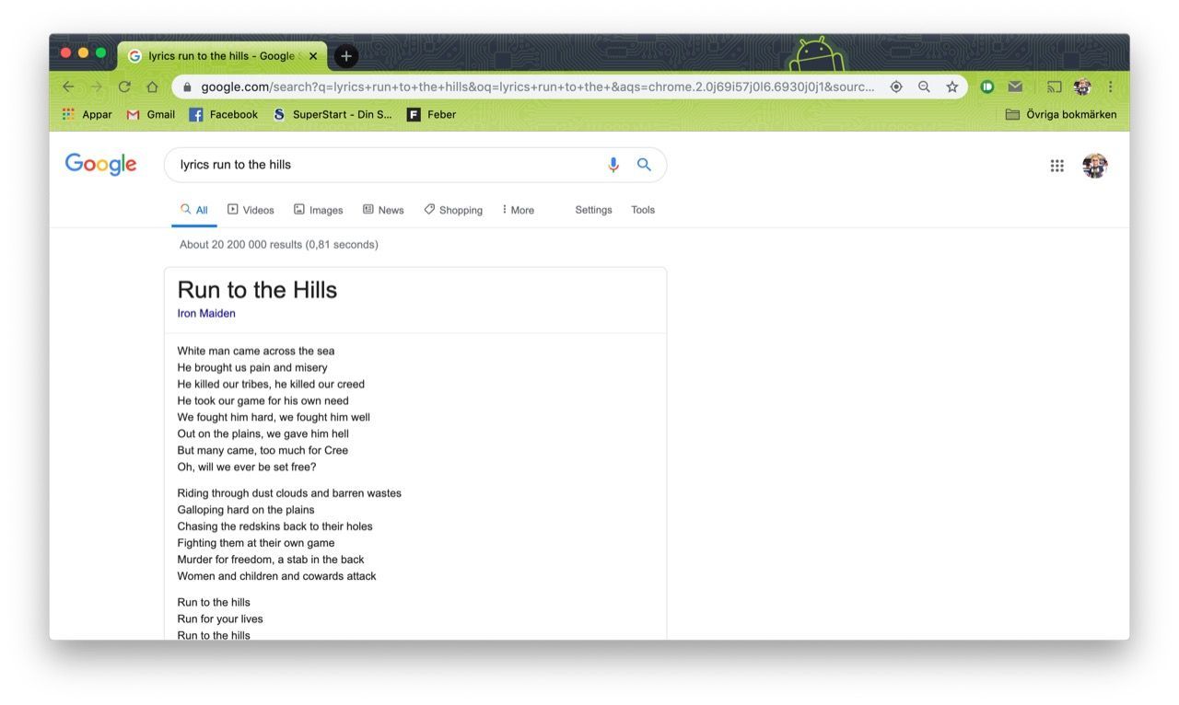Close the lyrics run to the hills tab
Screen dimensions: 1179x705
pos(313,56)
